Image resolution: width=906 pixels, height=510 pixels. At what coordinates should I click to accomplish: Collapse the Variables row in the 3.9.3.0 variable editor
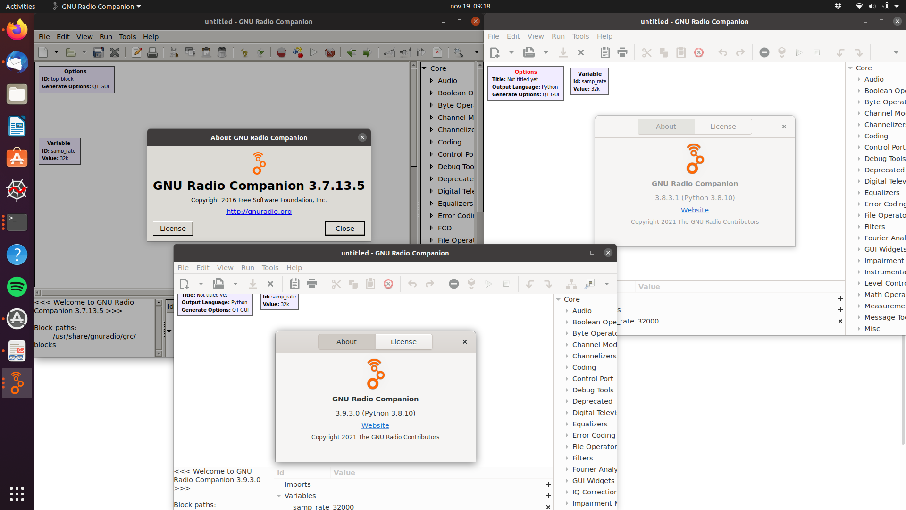pyautogui.click(x=279, y=496)
